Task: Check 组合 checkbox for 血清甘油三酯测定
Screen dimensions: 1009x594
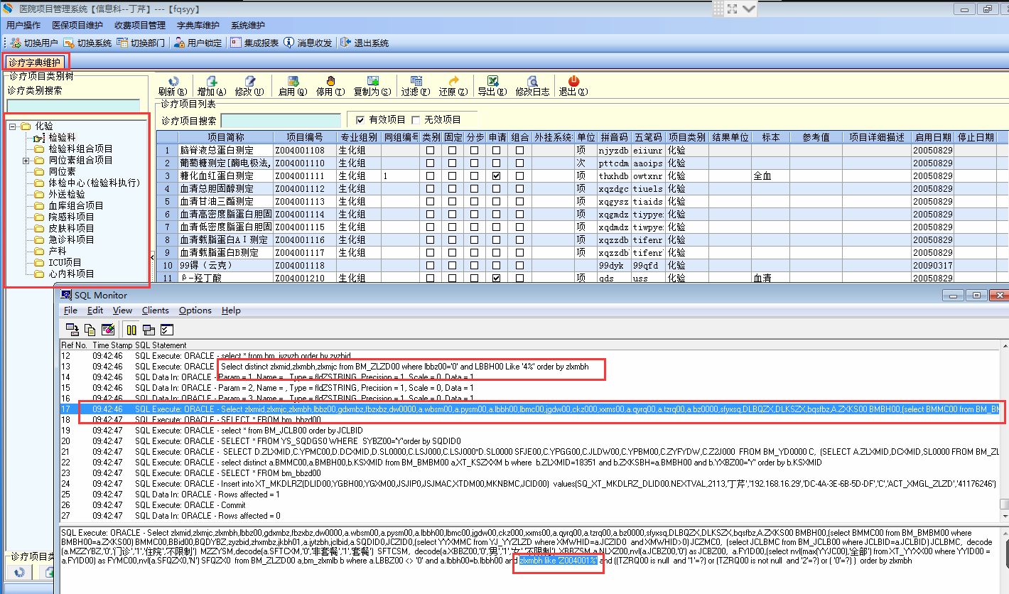Action: [x=520, y=201]
